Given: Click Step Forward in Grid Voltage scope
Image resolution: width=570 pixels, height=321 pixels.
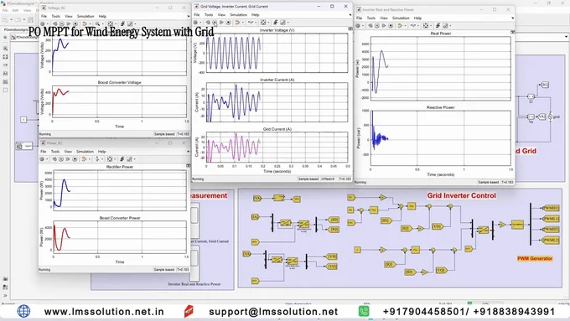Looking at the screenshot, I should [x=221, y=22].
